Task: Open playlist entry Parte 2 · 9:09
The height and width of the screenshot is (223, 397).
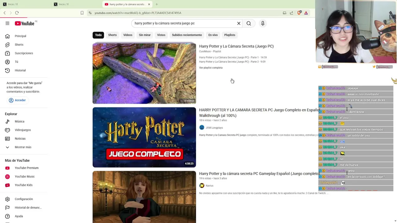Action: pos(232,62)
